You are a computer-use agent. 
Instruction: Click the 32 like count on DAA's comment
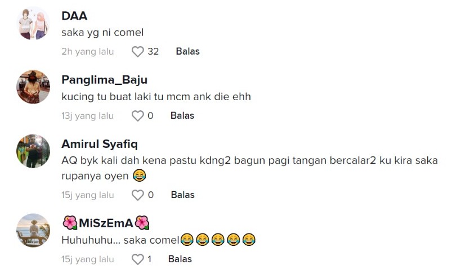pyautogui.click(x=153, y=52)
